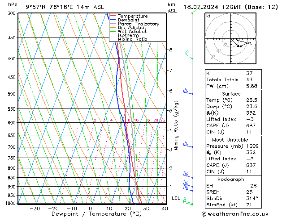Click the weatheronline.co.uk copyright link

coord(235,214)
